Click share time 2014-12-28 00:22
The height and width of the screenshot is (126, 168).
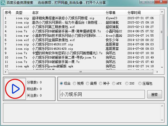click(x=140, y=40)
